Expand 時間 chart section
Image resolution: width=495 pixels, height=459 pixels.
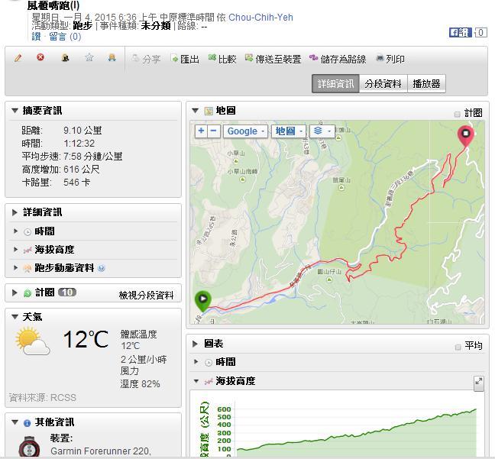point(196,362)
